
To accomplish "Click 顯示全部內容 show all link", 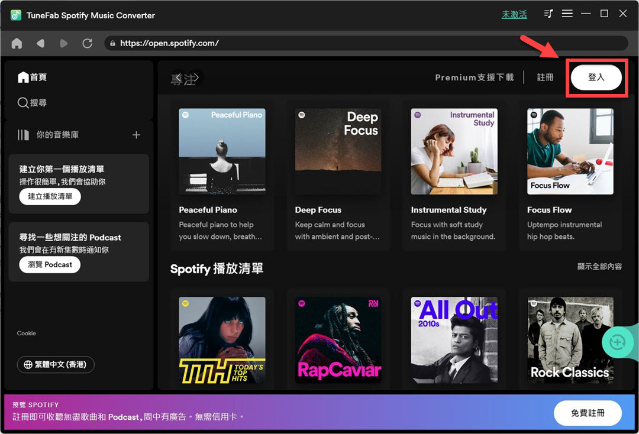I will pos(599,266).
